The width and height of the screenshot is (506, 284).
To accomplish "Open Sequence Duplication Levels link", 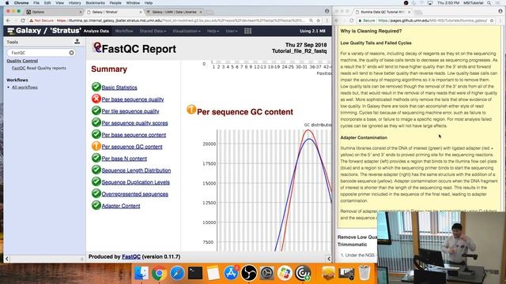I will [135, 182].
